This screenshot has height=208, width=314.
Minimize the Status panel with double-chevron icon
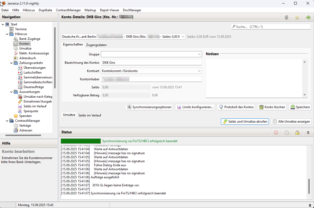pyautogui.click(x=308, y=133)
